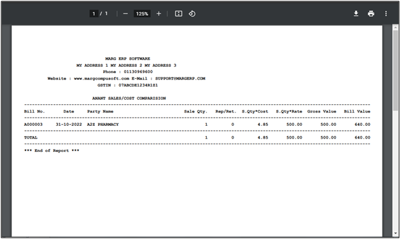Click the page number input box

(94, 14)
